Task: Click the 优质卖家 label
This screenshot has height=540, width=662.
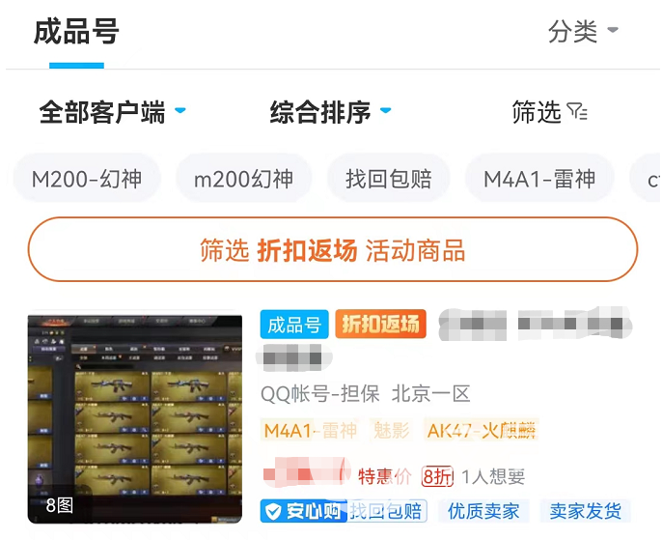Action: click(483, 511)
